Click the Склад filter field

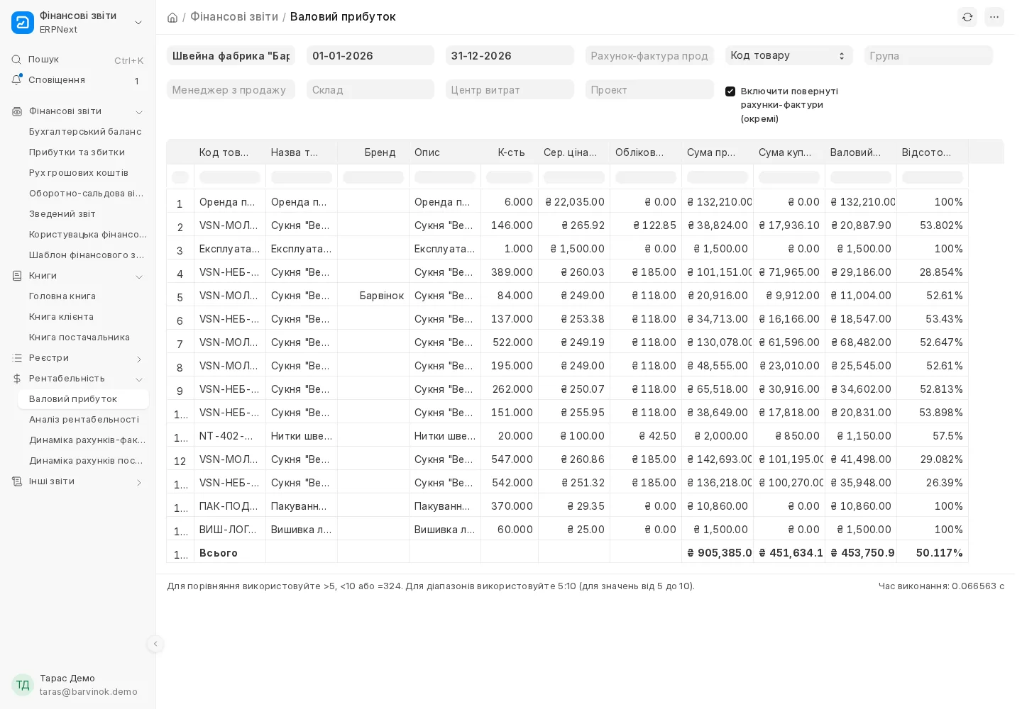(370, 89)
